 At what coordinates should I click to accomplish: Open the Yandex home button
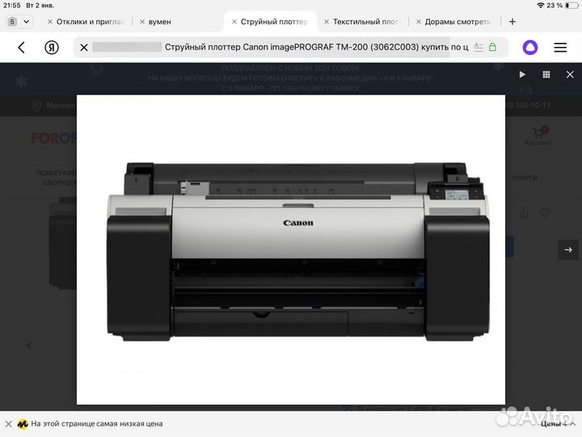pyautogui.click(x=52, y=47)
